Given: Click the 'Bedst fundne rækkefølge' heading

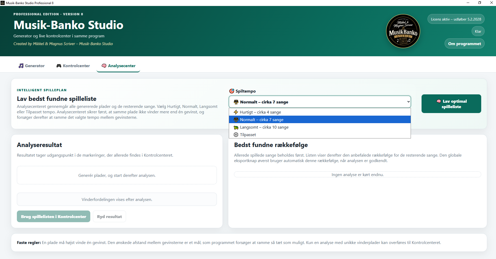Looking at the screenshot, I should (x=271, y=145).
